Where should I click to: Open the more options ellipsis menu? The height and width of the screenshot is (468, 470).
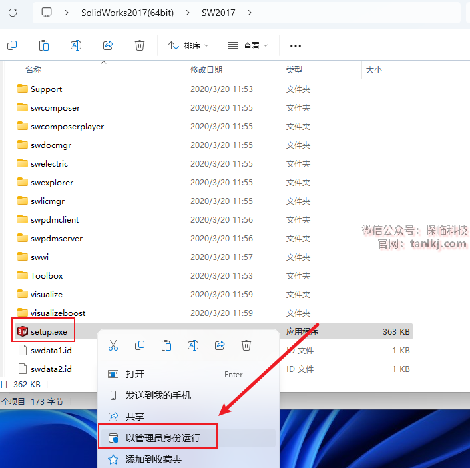(x=296, y=45)
